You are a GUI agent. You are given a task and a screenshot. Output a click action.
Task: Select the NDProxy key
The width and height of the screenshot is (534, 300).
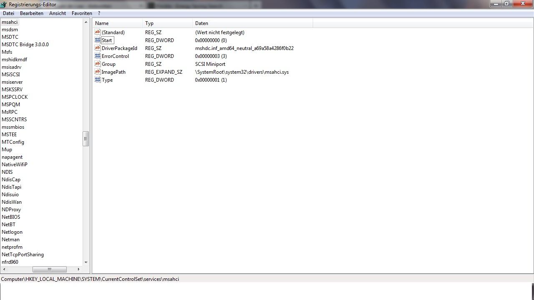11,210
